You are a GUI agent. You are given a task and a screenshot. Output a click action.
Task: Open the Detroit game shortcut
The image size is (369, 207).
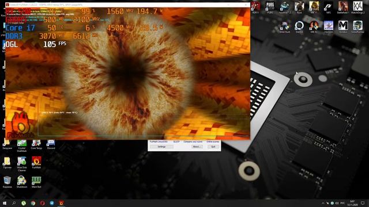click(299, 27)
